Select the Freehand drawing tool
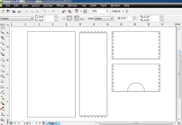The width and height of the screenshot is (182, 125). point(2,49)
